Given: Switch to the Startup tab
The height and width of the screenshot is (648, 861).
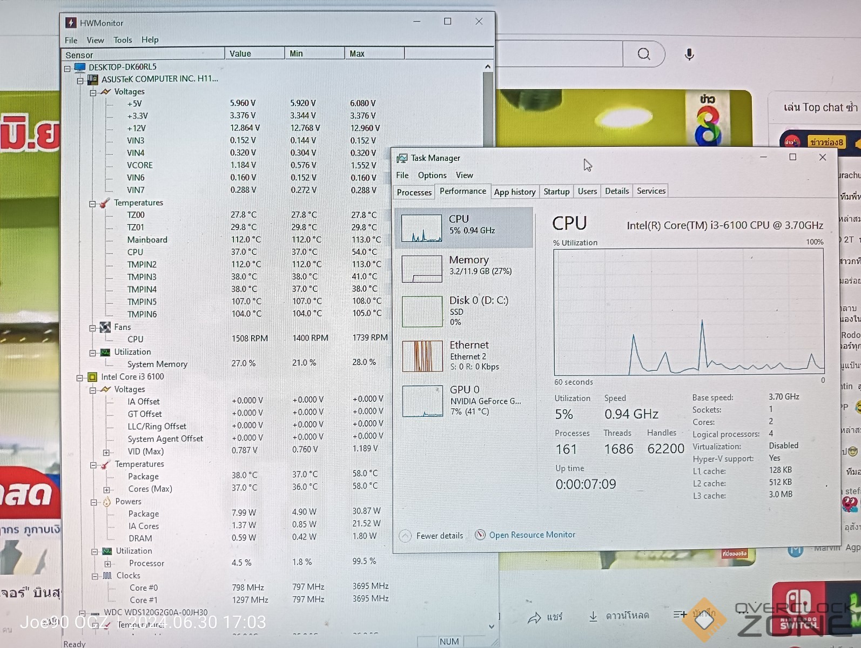Looking at the screenshot, I should [x=556, y=192].
